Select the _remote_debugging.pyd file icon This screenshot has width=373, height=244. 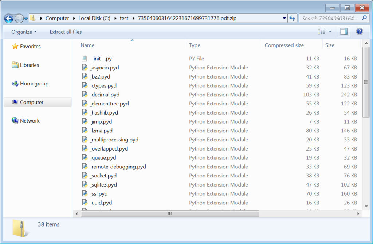coord(84,167)
